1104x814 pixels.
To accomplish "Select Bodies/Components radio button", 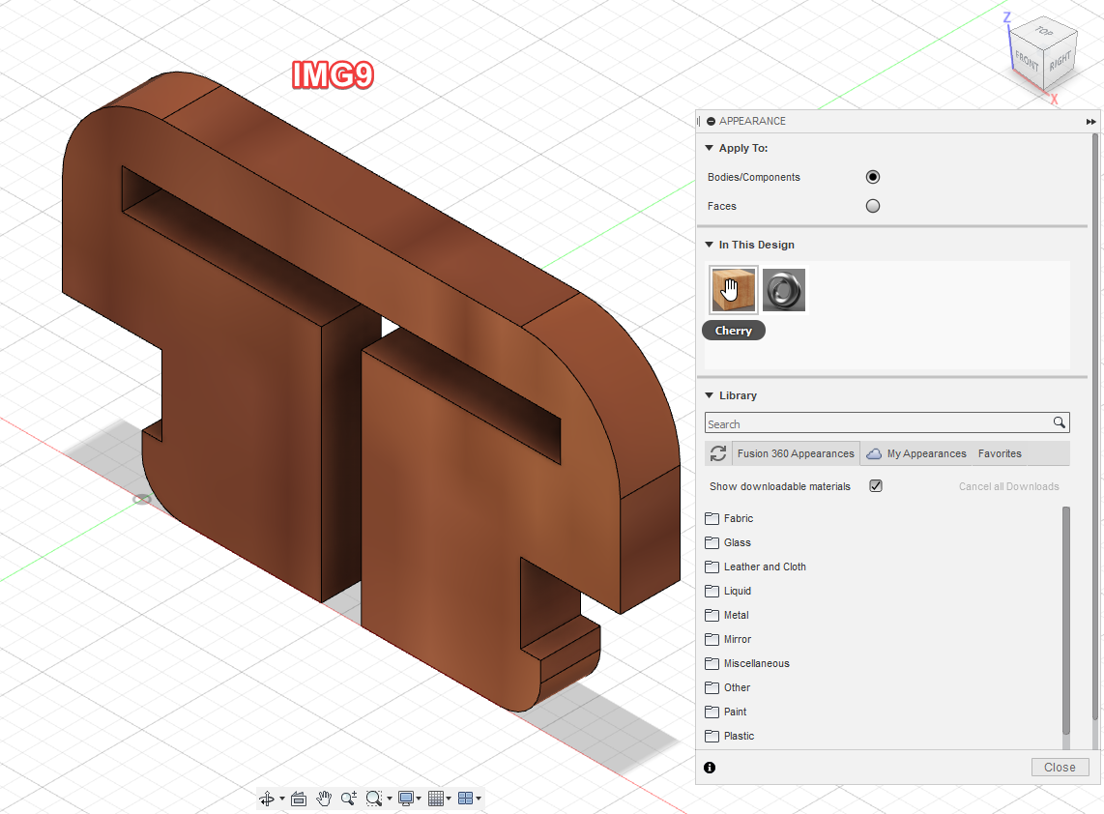I will (873, 177).
